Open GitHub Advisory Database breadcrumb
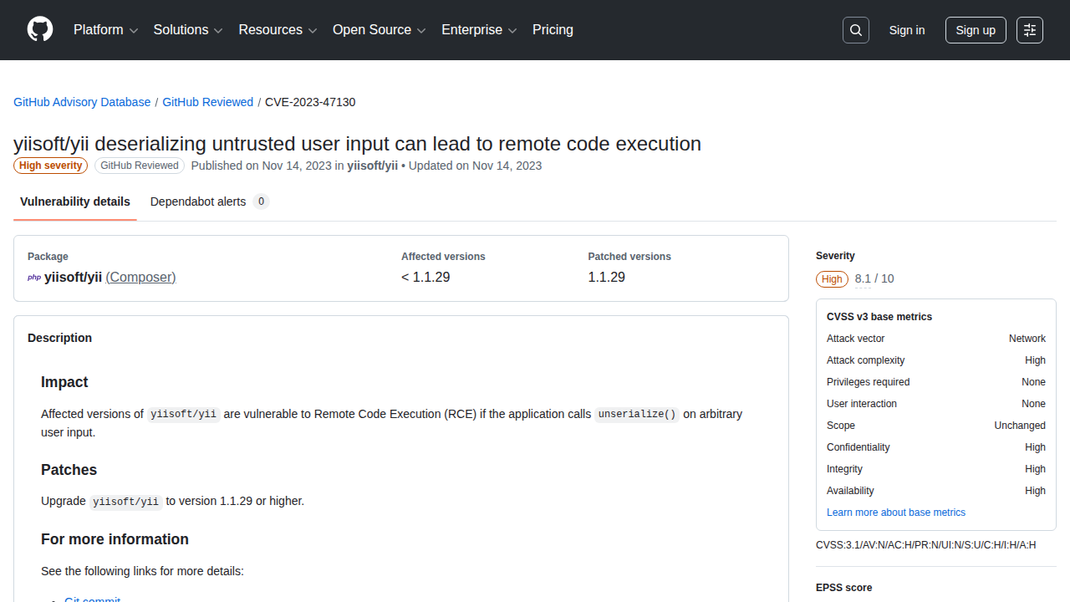 pyautogui.click(x=82, y=102)
